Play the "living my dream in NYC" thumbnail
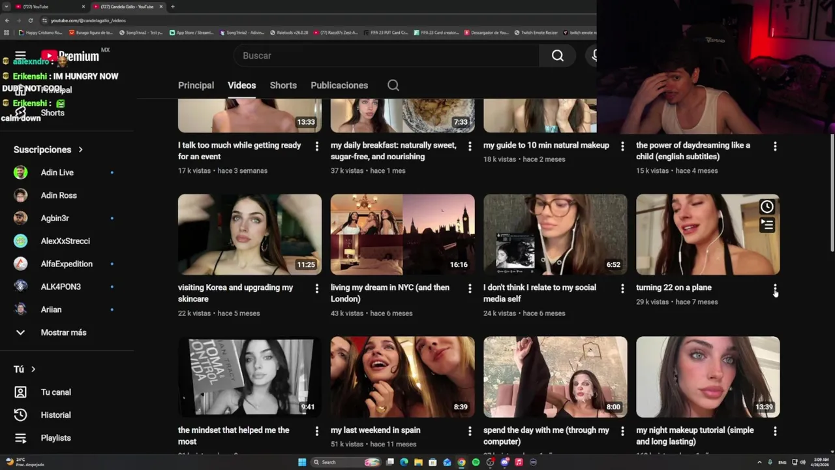 click(x=402, y=234)
